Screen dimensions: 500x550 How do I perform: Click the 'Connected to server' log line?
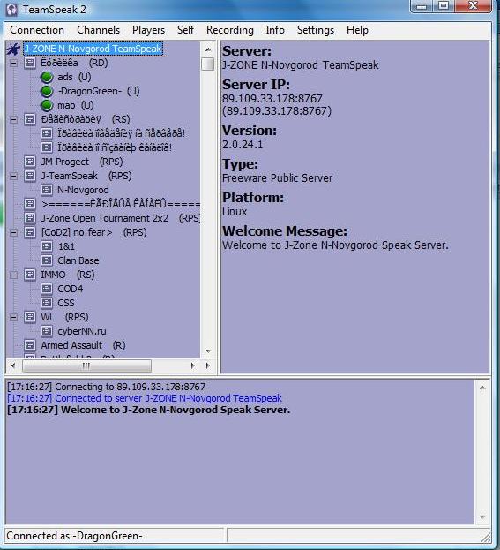[x=145, y=398]
